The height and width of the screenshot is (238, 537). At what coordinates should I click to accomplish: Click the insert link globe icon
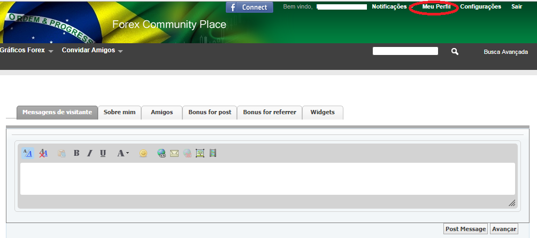pyautogui.click(x=162, y=153)
